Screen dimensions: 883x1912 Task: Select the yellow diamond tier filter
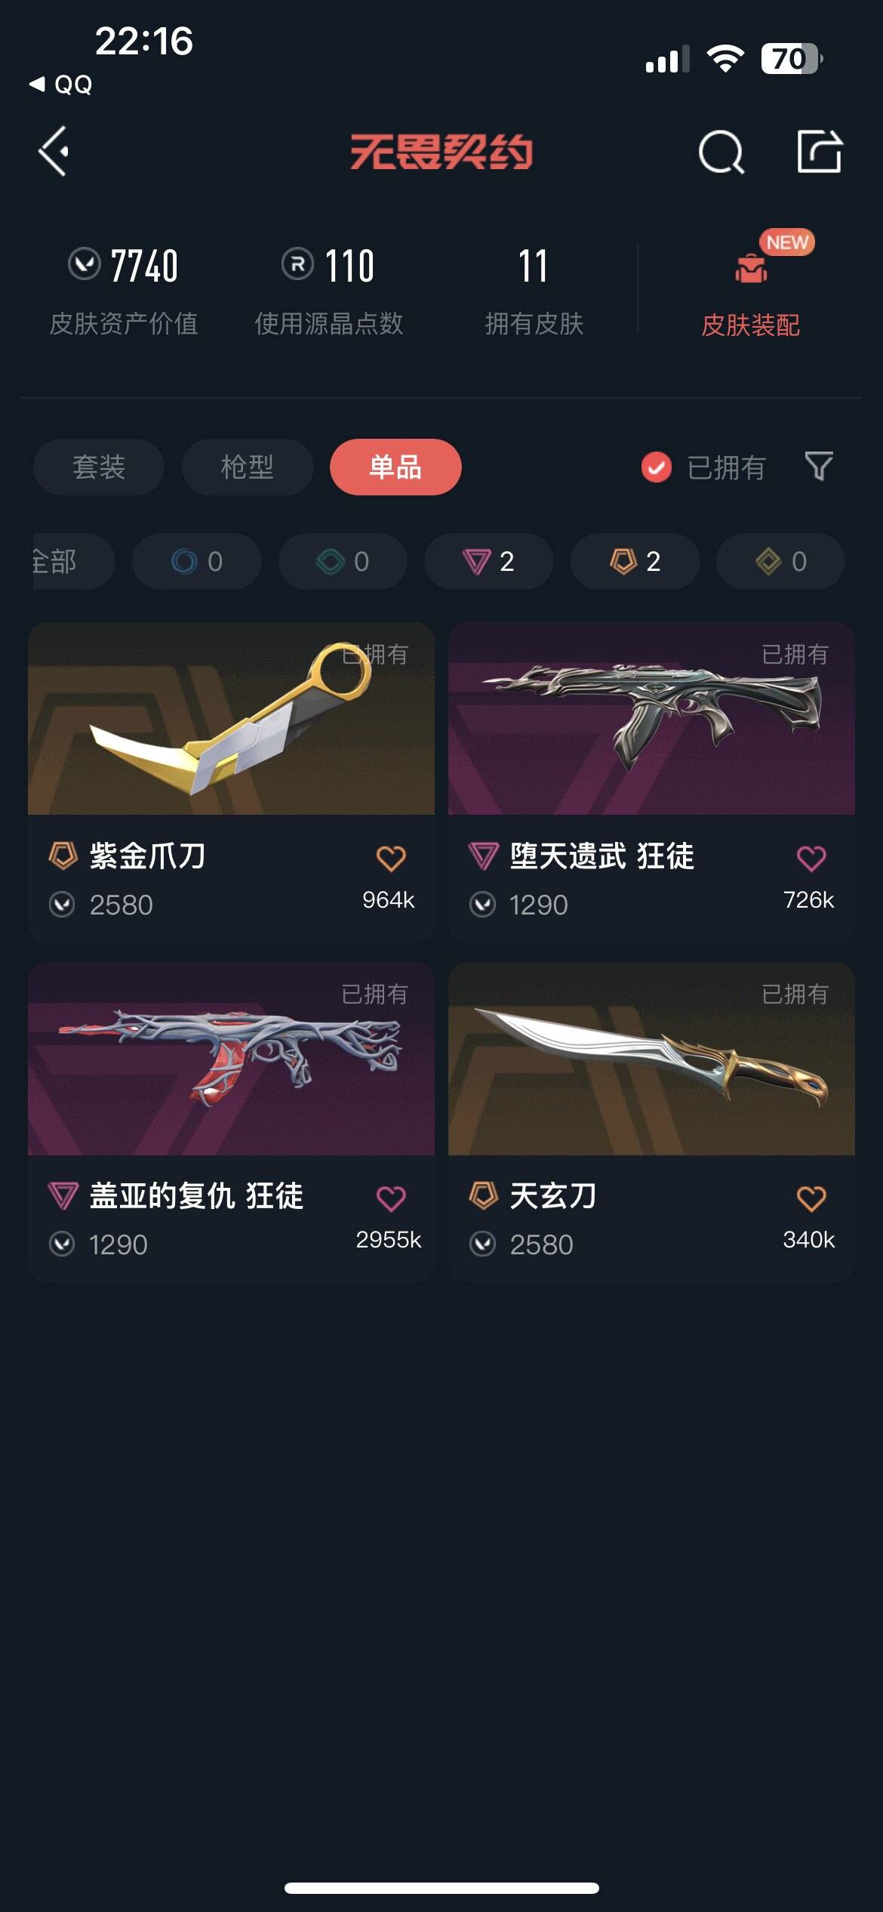click(780, 561)
